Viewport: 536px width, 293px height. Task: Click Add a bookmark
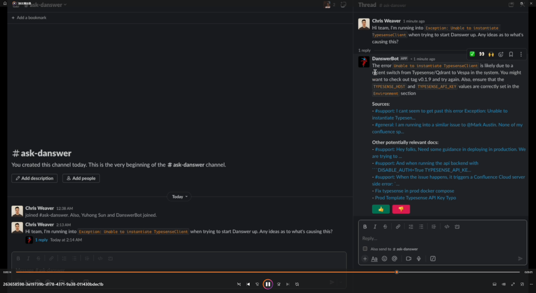[x=29, y=17]
